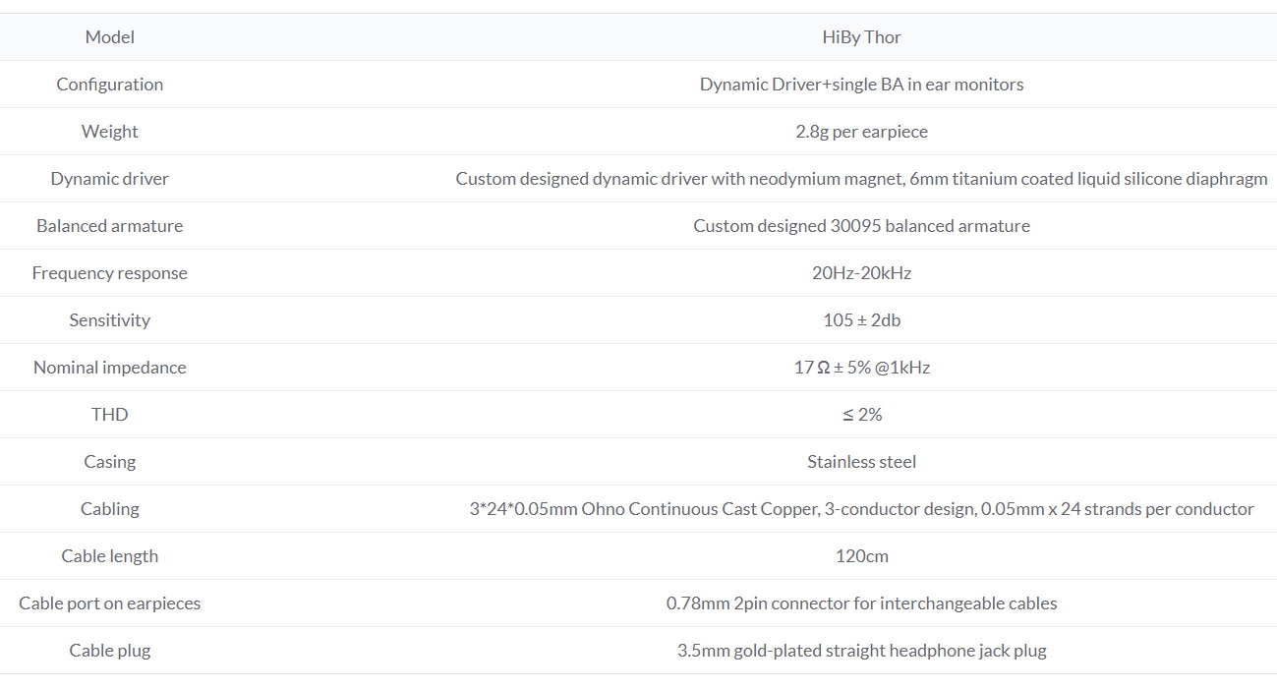Select the 30095 balanced armature description
Viewport: 1277px width, 689px height.
[861, 225]
